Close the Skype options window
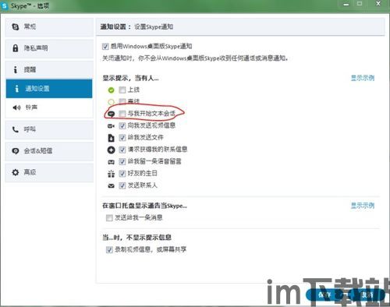This screenshot has width=390, height=307. [378, 4]
